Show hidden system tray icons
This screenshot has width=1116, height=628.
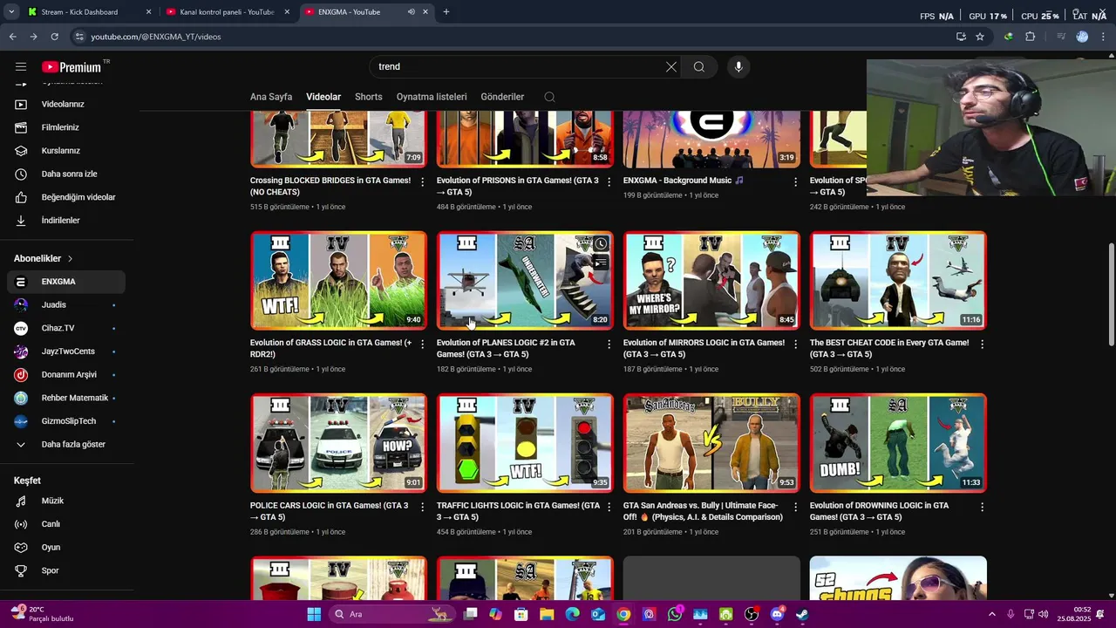pyautogui.click(x=991, y=614)
